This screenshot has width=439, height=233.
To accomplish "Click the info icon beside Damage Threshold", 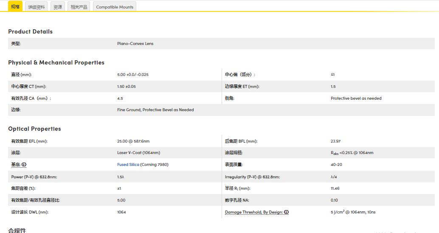I will pyautogui.click(x=286, y=212).
